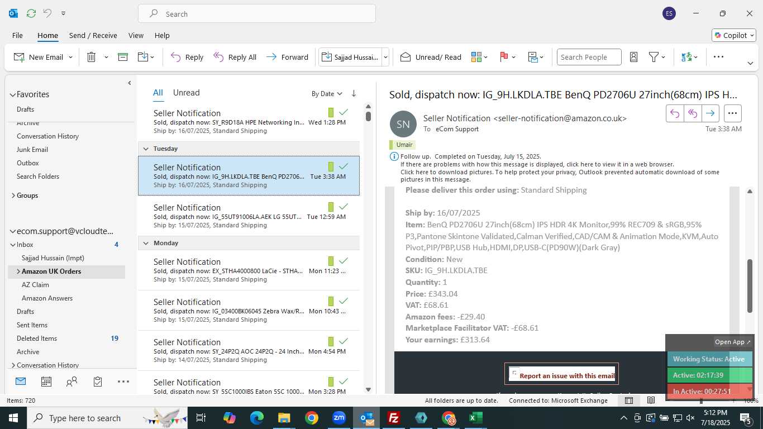
Task: Click Reply icon in reading pane header
Action: click(675, 113)
